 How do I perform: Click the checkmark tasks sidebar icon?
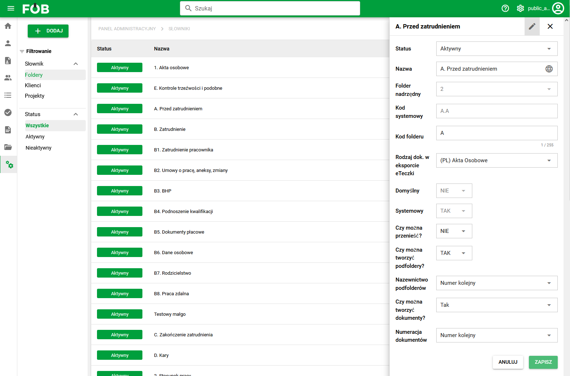8,112
